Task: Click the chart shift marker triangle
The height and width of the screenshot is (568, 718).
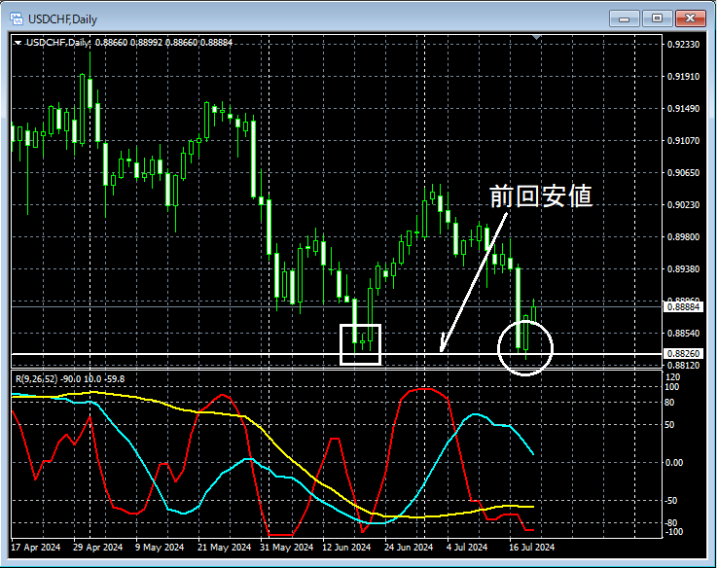Action: pos(537,37)
